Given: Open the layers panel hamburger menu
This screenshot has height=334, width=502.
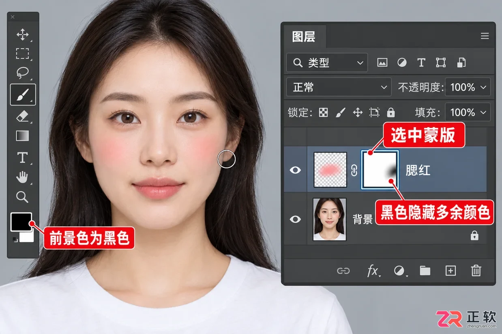Looking at the screenshot, I should [x=485, y=36].
